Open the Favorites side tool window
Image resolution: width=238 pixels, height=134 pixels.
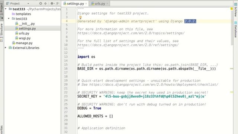coord(1,130)
